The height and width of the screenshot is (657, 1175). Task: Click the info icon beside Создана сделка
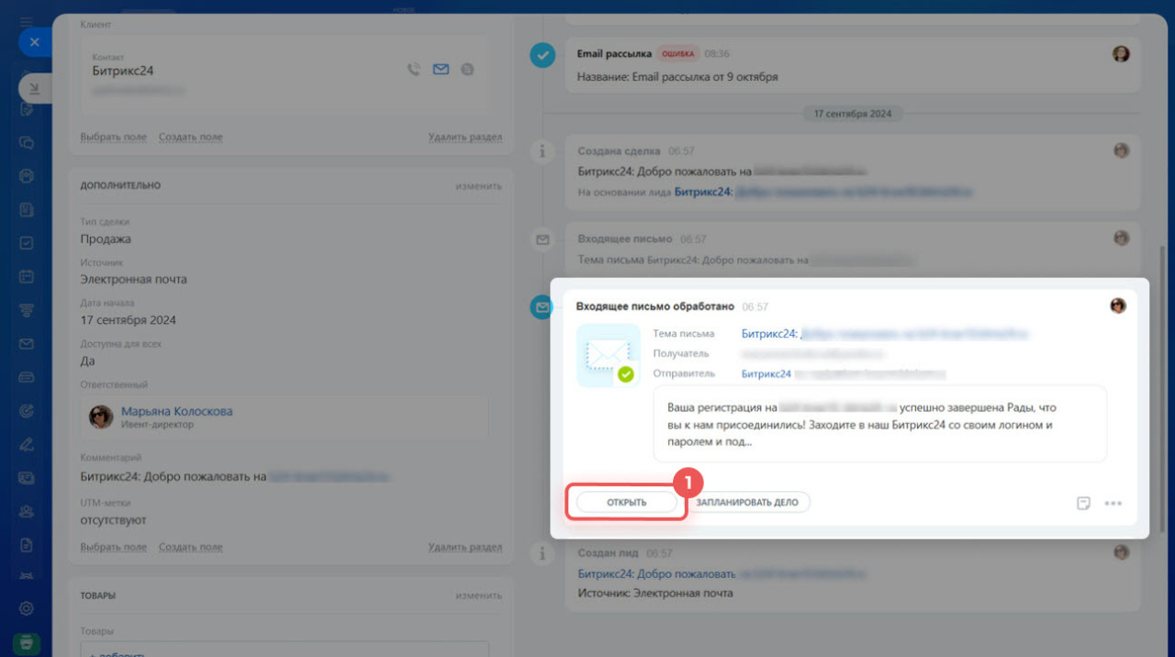point(543,151)
